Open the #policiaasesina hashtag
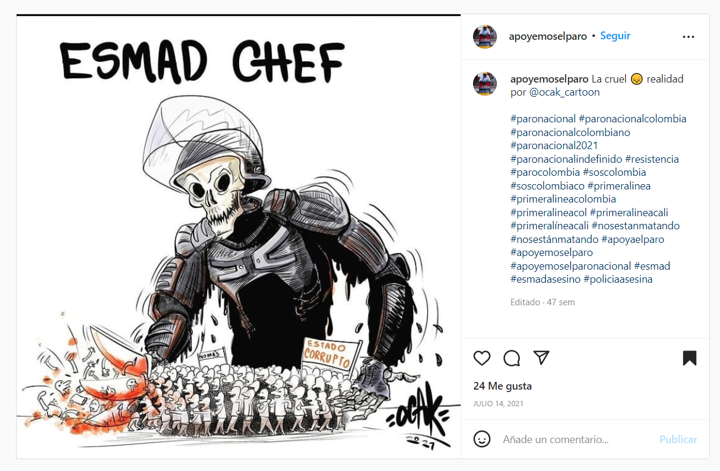Image resolution: width=720 pixels, height=471 pixels. pos(618,279)
